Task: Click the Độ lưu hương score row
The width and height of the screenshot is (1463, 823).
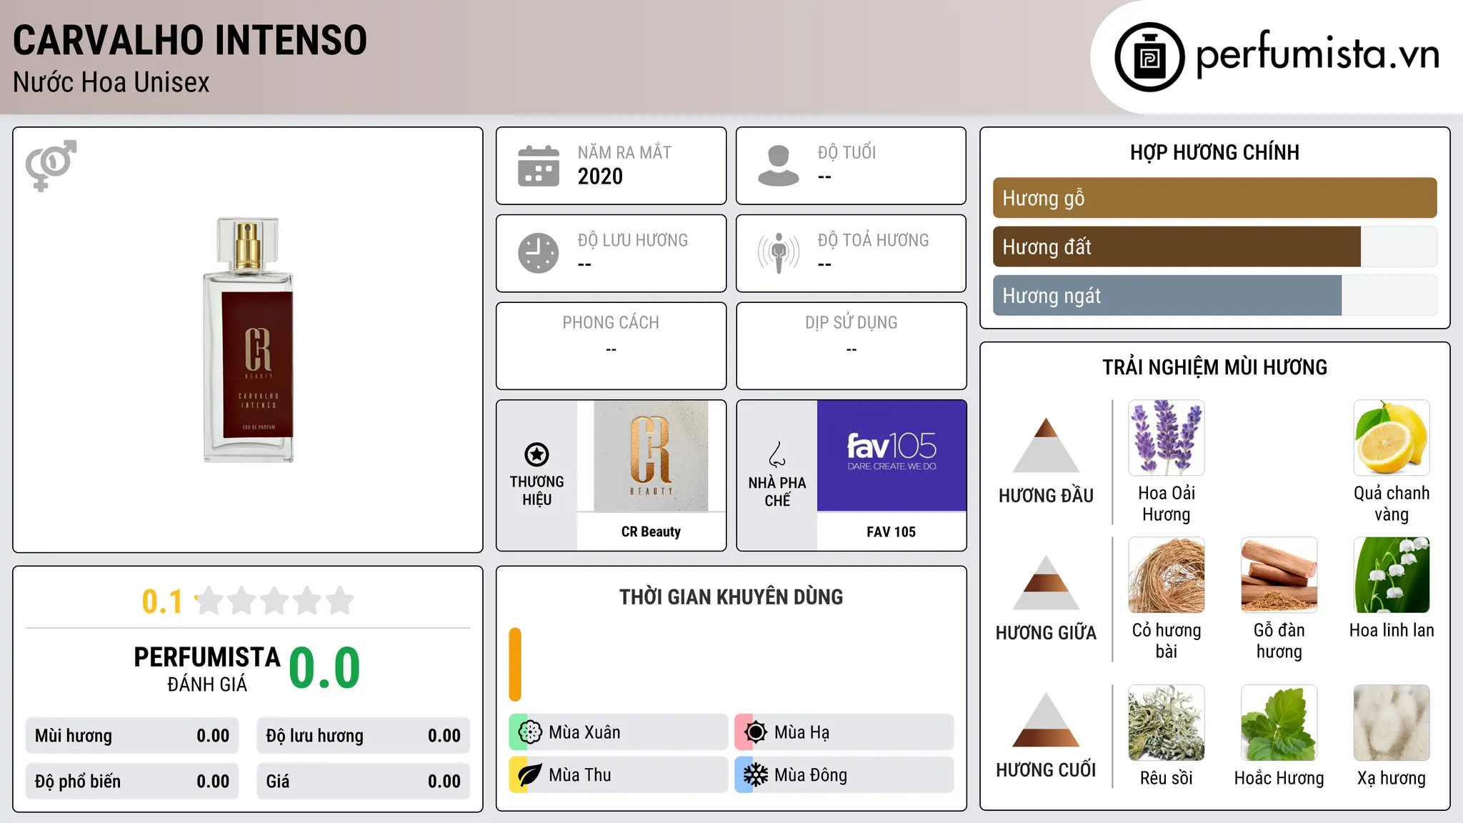Action: click(x=364, y=736)
